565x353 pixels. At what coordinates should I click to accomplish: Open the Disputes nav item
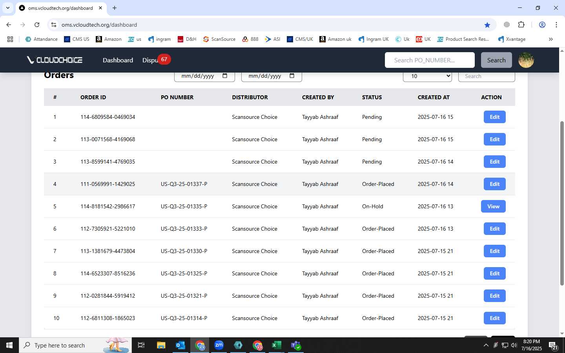pyautogui.click(x=150, y=60)
